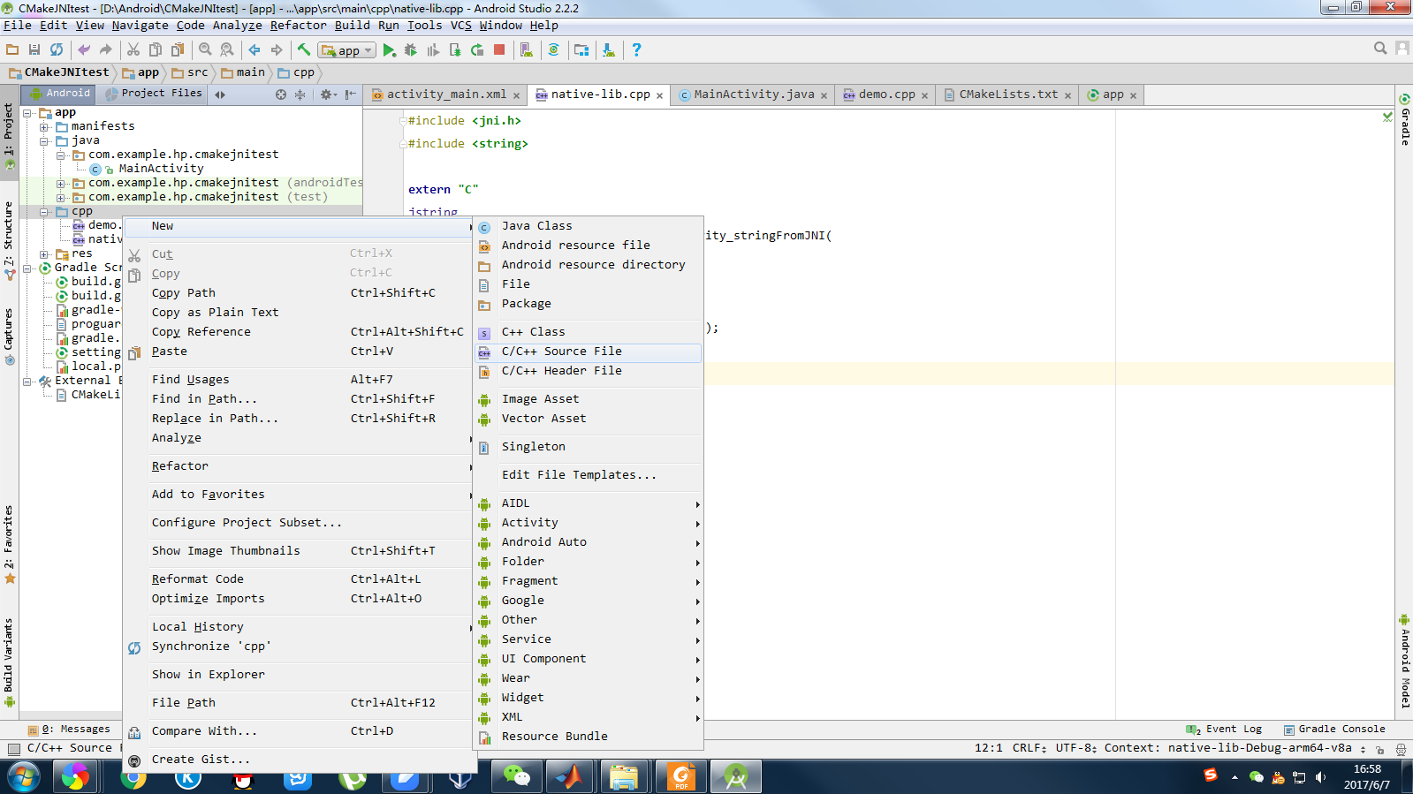Screen dimensions: 1413x794
Task: Click the Open folder toolbar icon
Action: coord(12,50)
